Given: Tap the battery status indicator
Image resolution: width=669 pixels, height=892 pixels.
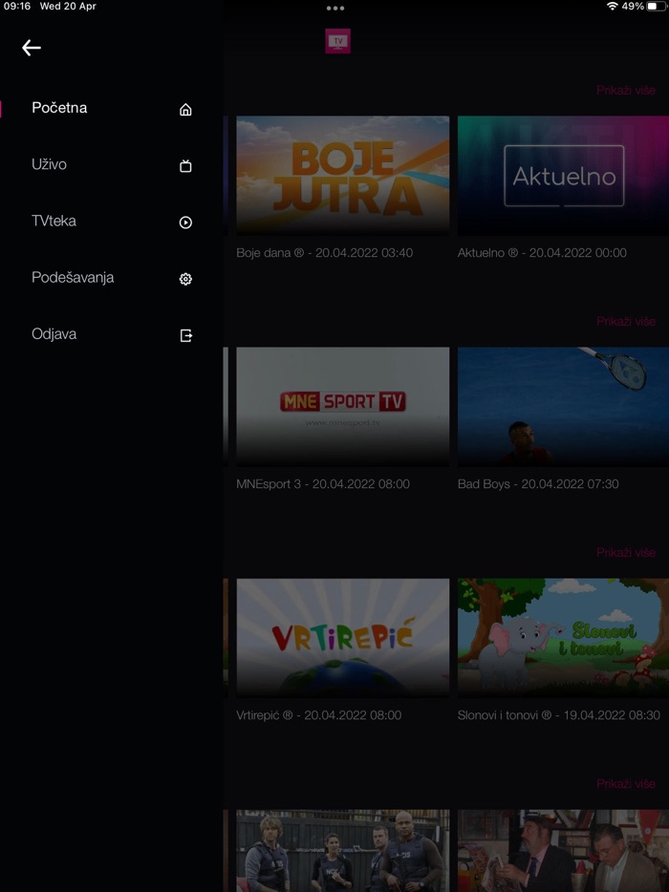Looking at the screenshot, I should [x=656, y=7].
